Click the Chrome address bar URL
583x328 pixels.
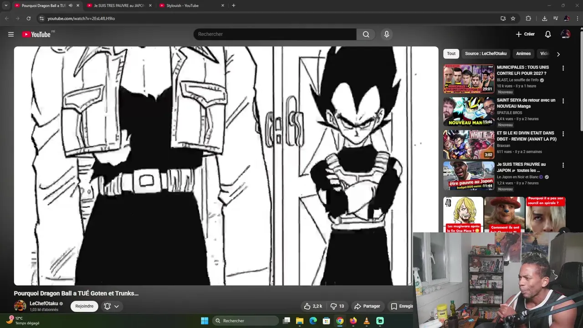[81, 18]
